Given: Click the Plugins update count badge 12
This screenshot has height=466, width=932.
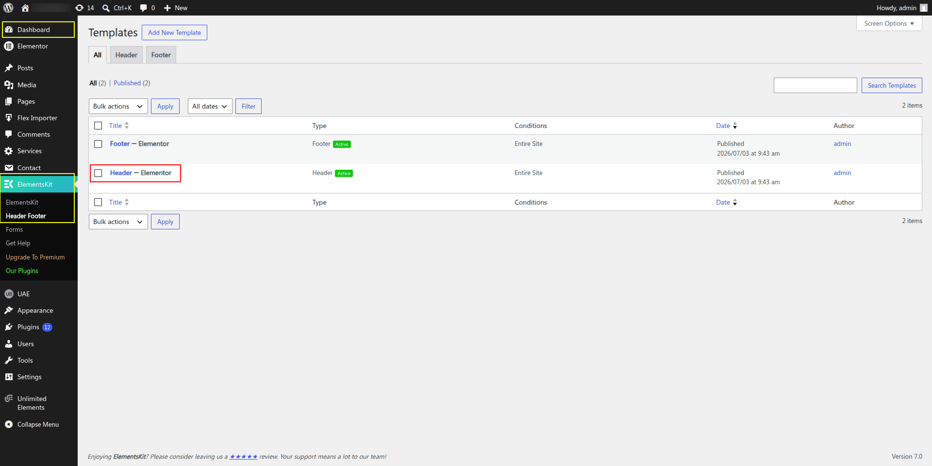Looking at the screenshot, I should coord(47,327).
